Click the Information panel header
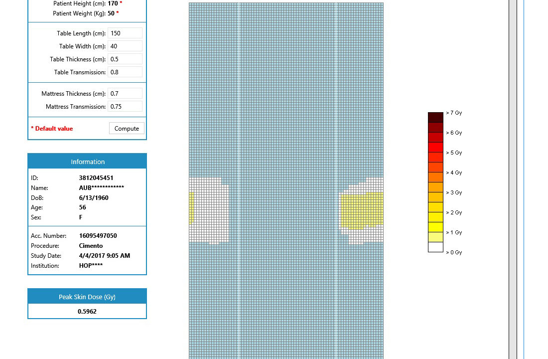The image size is (548, 359). pos(87,161)
